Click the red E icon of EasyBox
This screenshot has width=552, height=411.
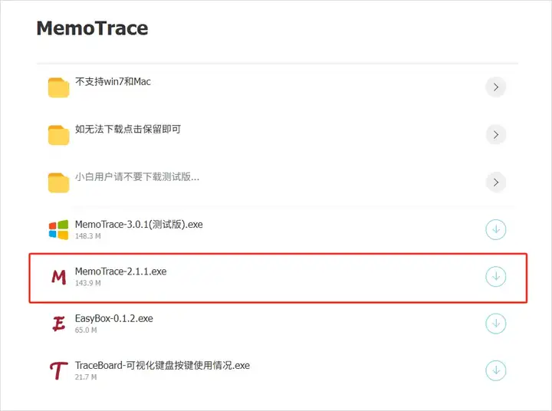[x=59, y=324]
